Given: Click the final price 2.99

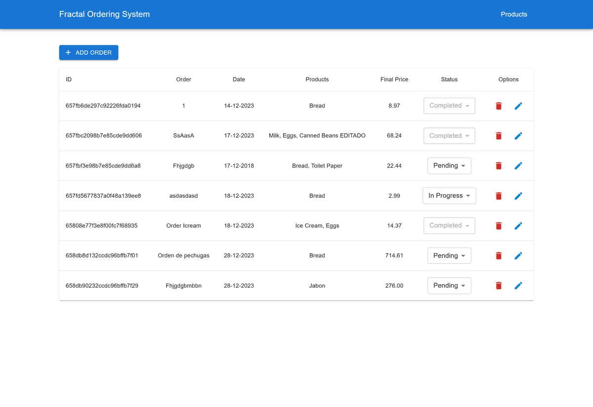Looking at the screenshot, I should 394,196.
